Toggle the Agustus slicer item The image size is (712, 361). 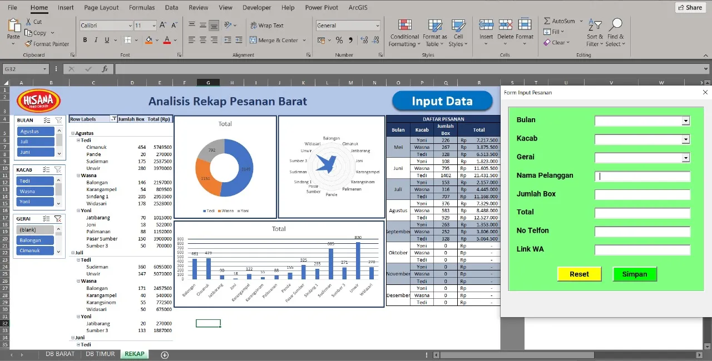click(36, 132)
